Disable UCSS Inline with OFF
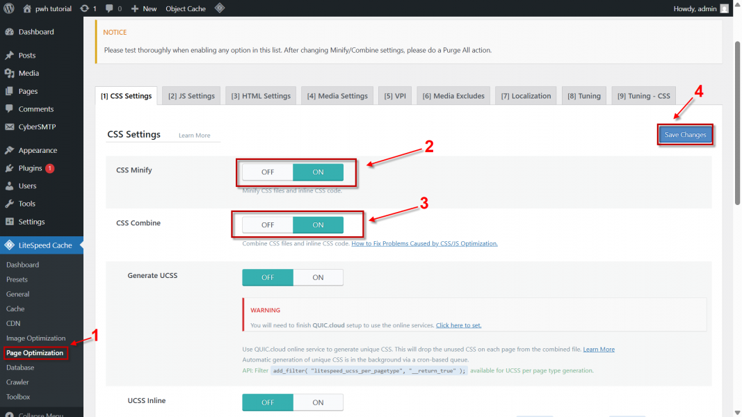The height and width of the screenshot is (417, 742). pyautogui.click(x=268, y=402)
